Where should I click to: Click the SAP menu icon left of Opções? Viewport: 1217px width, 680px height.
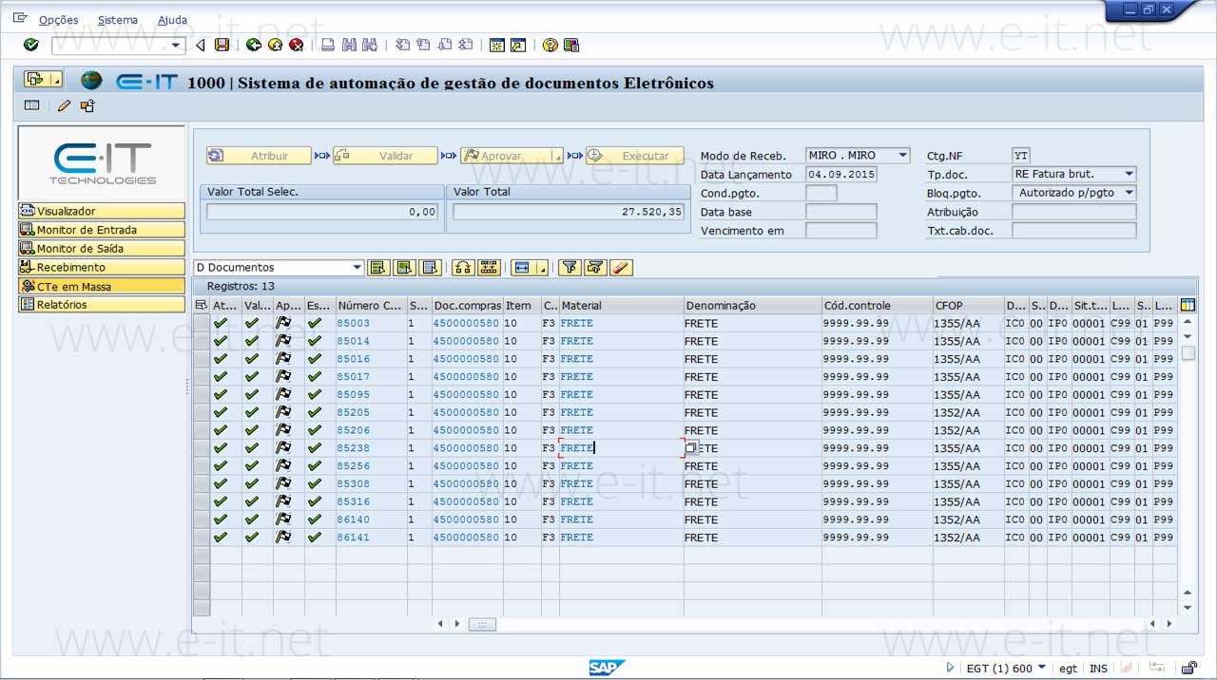coord(20,18)
